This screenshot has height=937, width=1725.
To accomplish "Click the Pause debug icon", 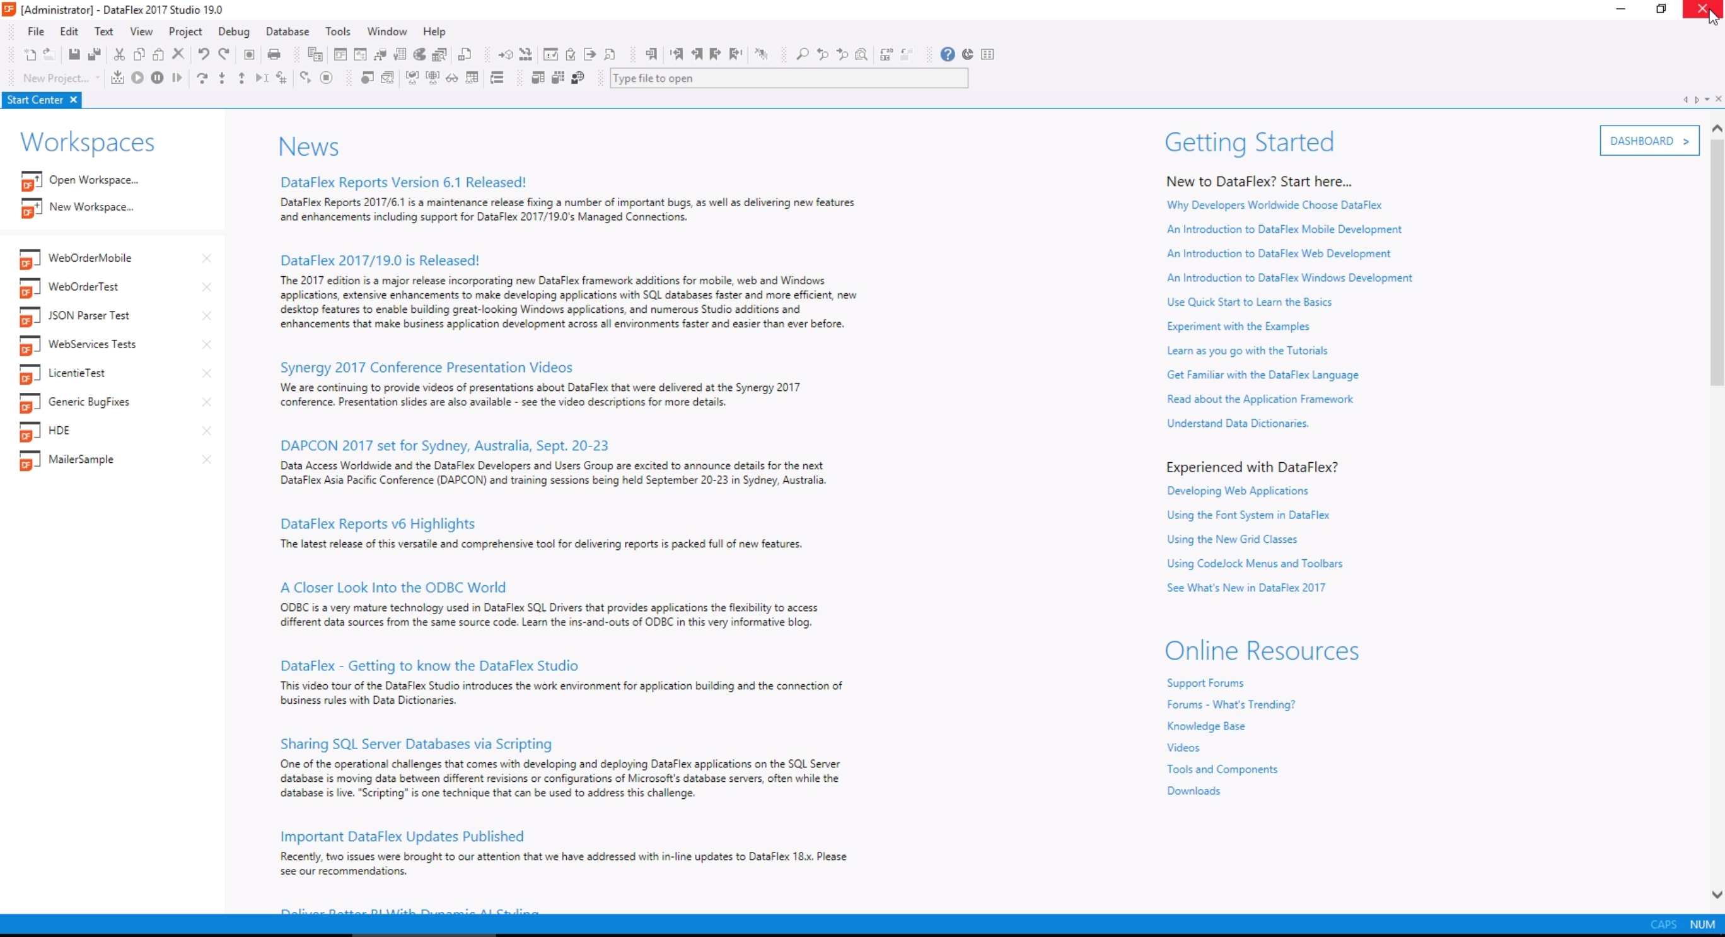I will [x=157, y=78].
